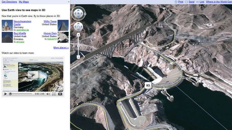Pan the map right with move joystick
Image resolution: width=232 pixels, height=130 pixels.
[82, 27]
